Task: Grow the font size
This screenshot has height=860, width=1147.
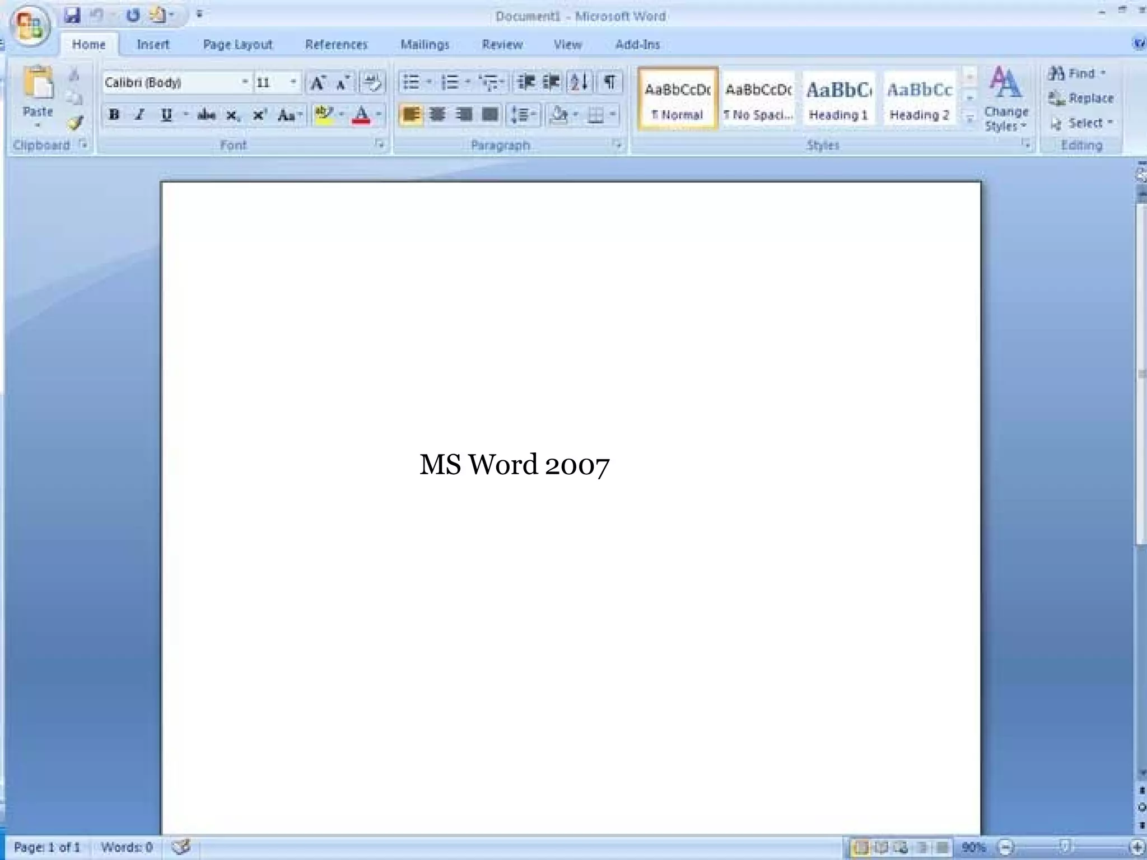Action: (318, 83)
